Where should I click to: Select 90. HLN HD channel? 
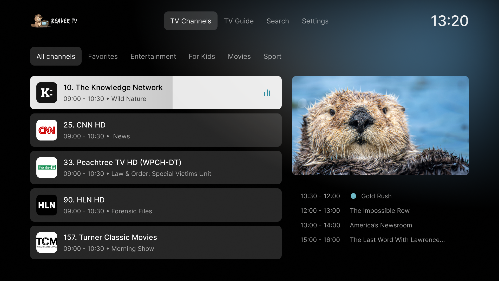pyautogui.click(x=156, y=205)
